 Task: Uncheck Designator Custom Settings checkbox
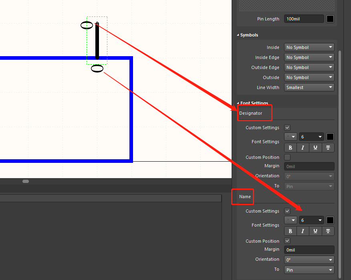[x=287, y=128]
